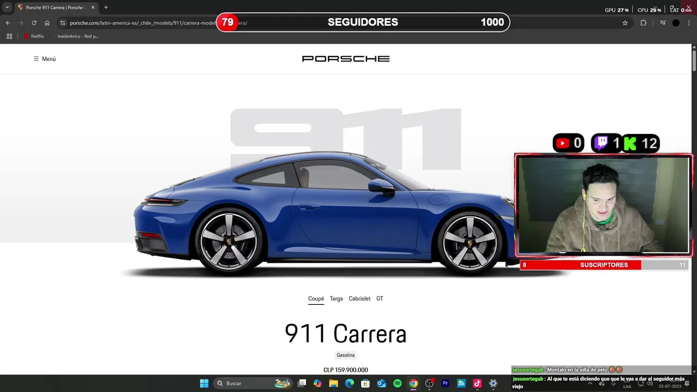Open the browser home page icon
697x392 pixels.
pos(47,23)
